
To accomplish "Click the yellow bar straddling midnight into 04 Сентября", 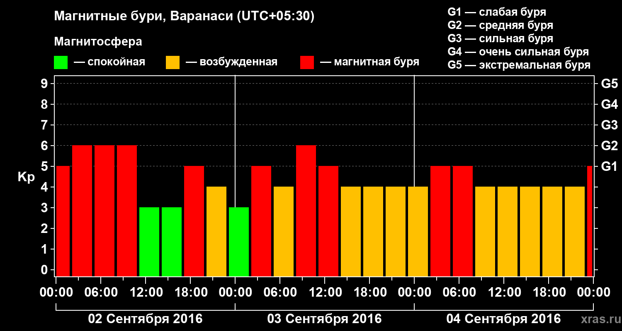I will 418,232.
